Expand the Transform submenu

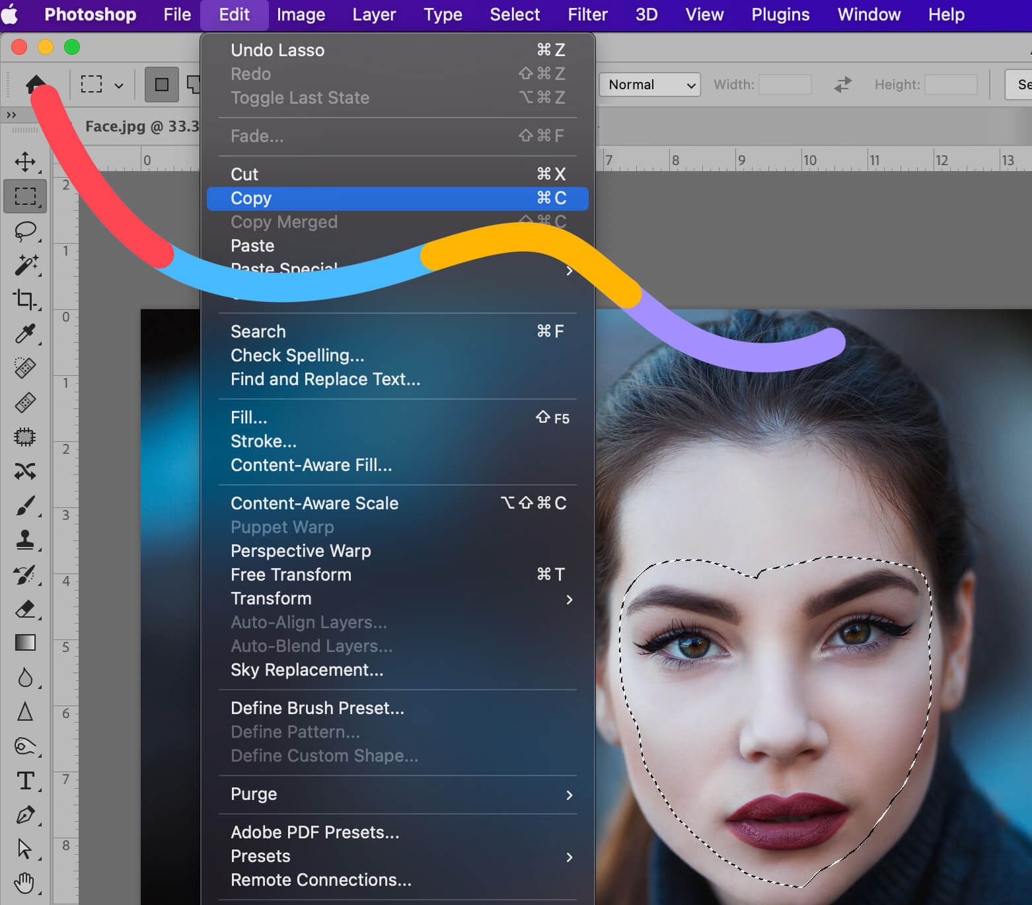(396, 598)
